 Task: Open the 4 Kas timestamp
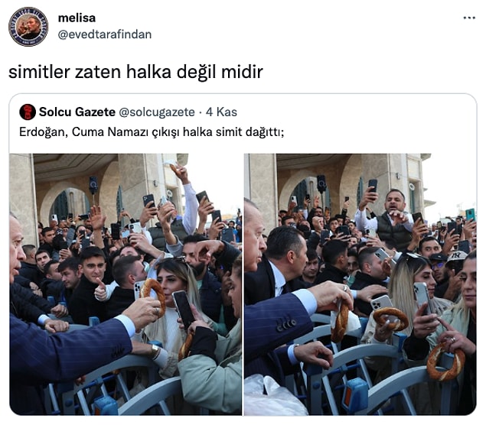tap(221, 112)
